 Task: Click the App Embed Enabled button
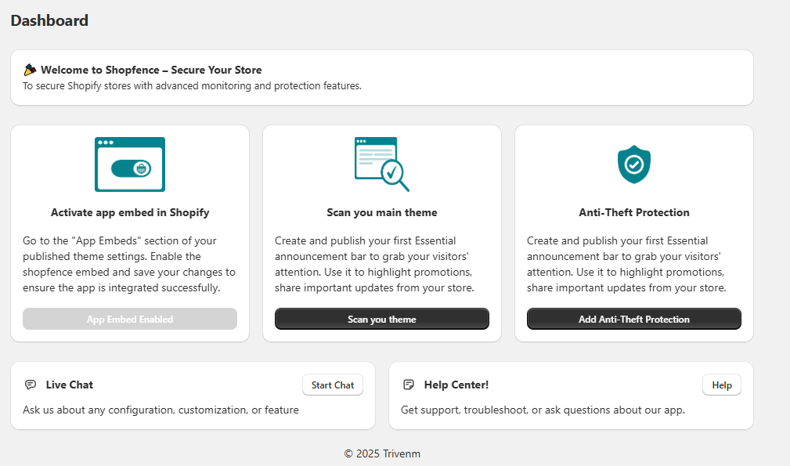(130, 319)
